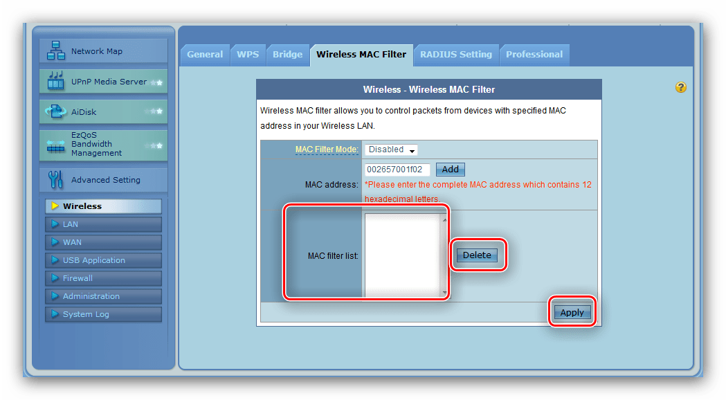726x400 pixels.
Task: Click the Advanced Setting tools icon
Action: (x=55, y=180)
